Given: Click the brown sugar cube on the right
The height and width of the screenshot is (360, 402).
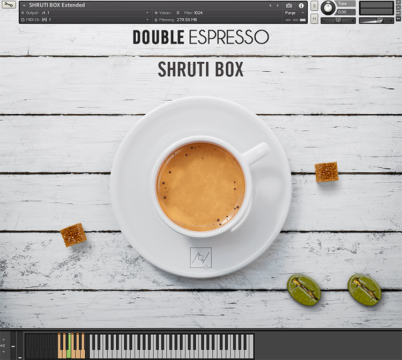Looking at the screenshot, I should [326, 172].
